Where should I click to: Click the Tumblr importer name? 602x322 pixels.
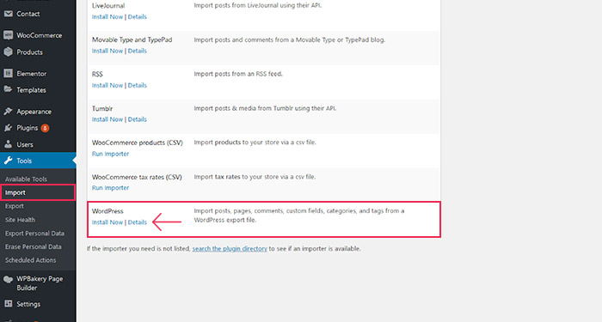(102, 108)
